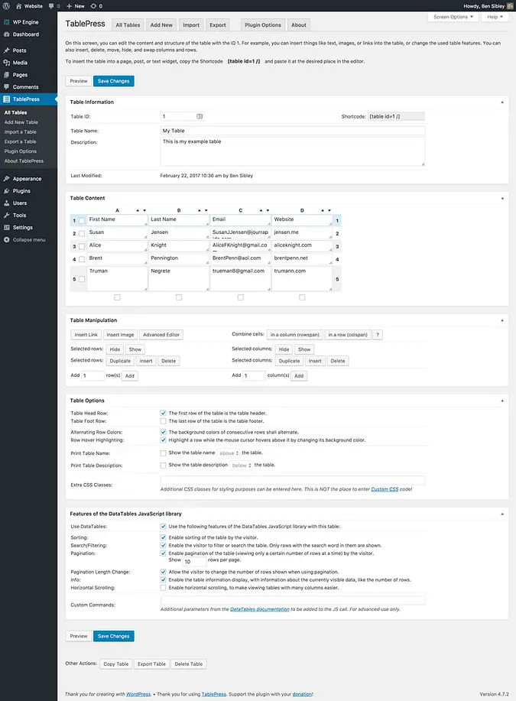Switch to All Tables tab

pyautogui.click(x=128, y=25)
